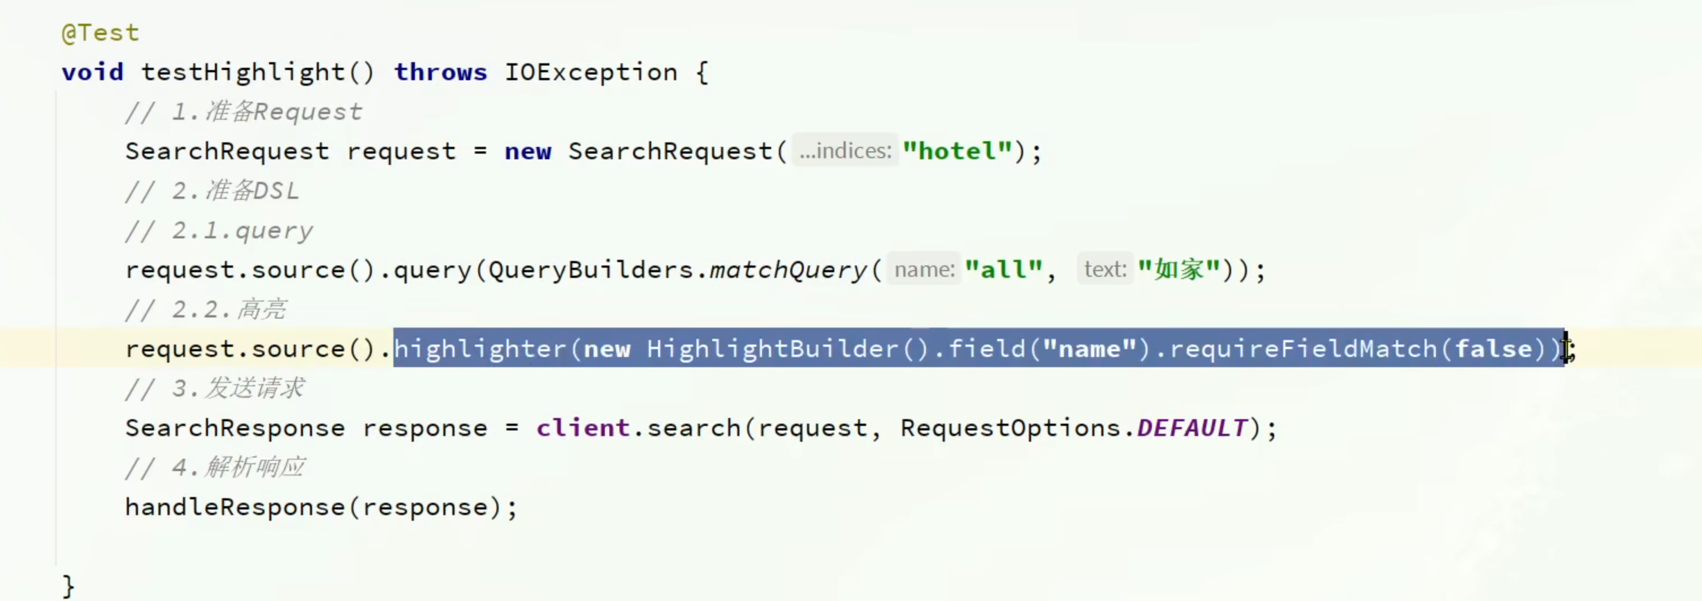The width and height of the screenshot is (1702, 601).
Task: Click the "text:" inlay parameter hint
Action: pyautogui.click(x=1105, y=269)
